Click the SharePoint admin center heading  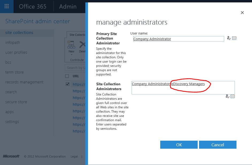click(x=38, y=21)
